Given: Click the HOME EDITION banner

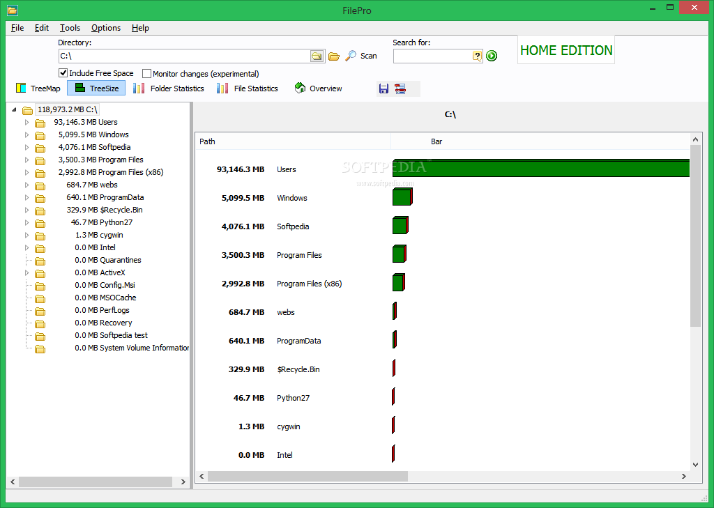Looking at the screenshot, I should point(566,50).
